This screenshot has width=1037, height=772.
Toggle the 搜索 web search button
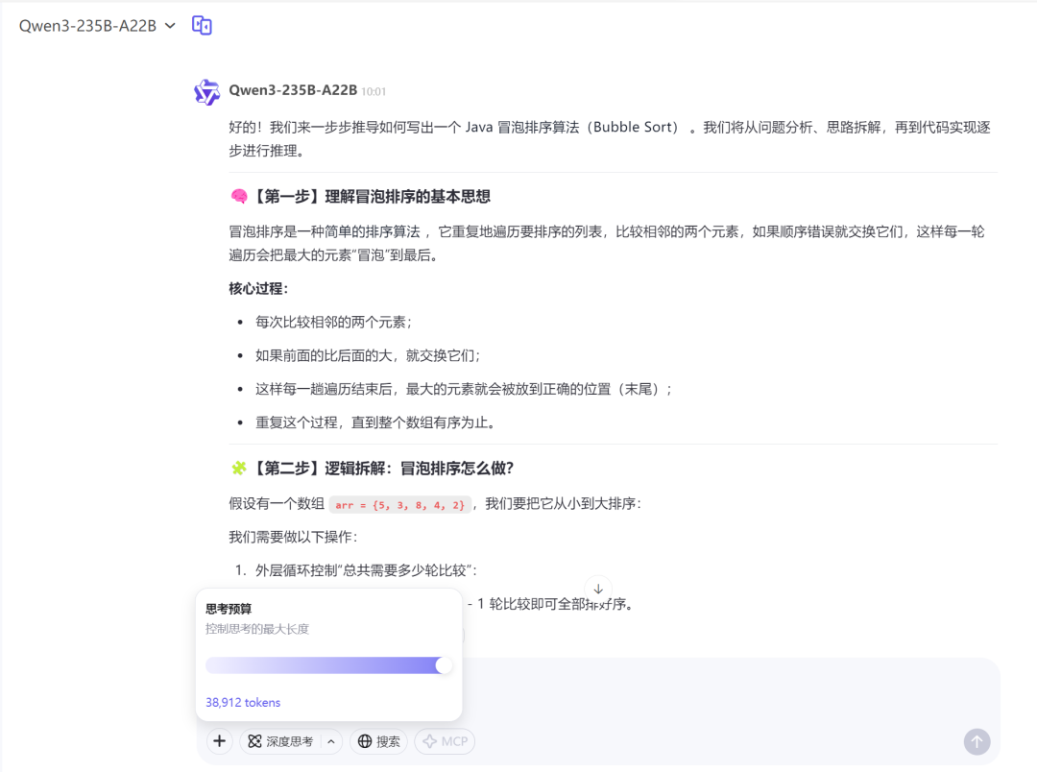379,741
